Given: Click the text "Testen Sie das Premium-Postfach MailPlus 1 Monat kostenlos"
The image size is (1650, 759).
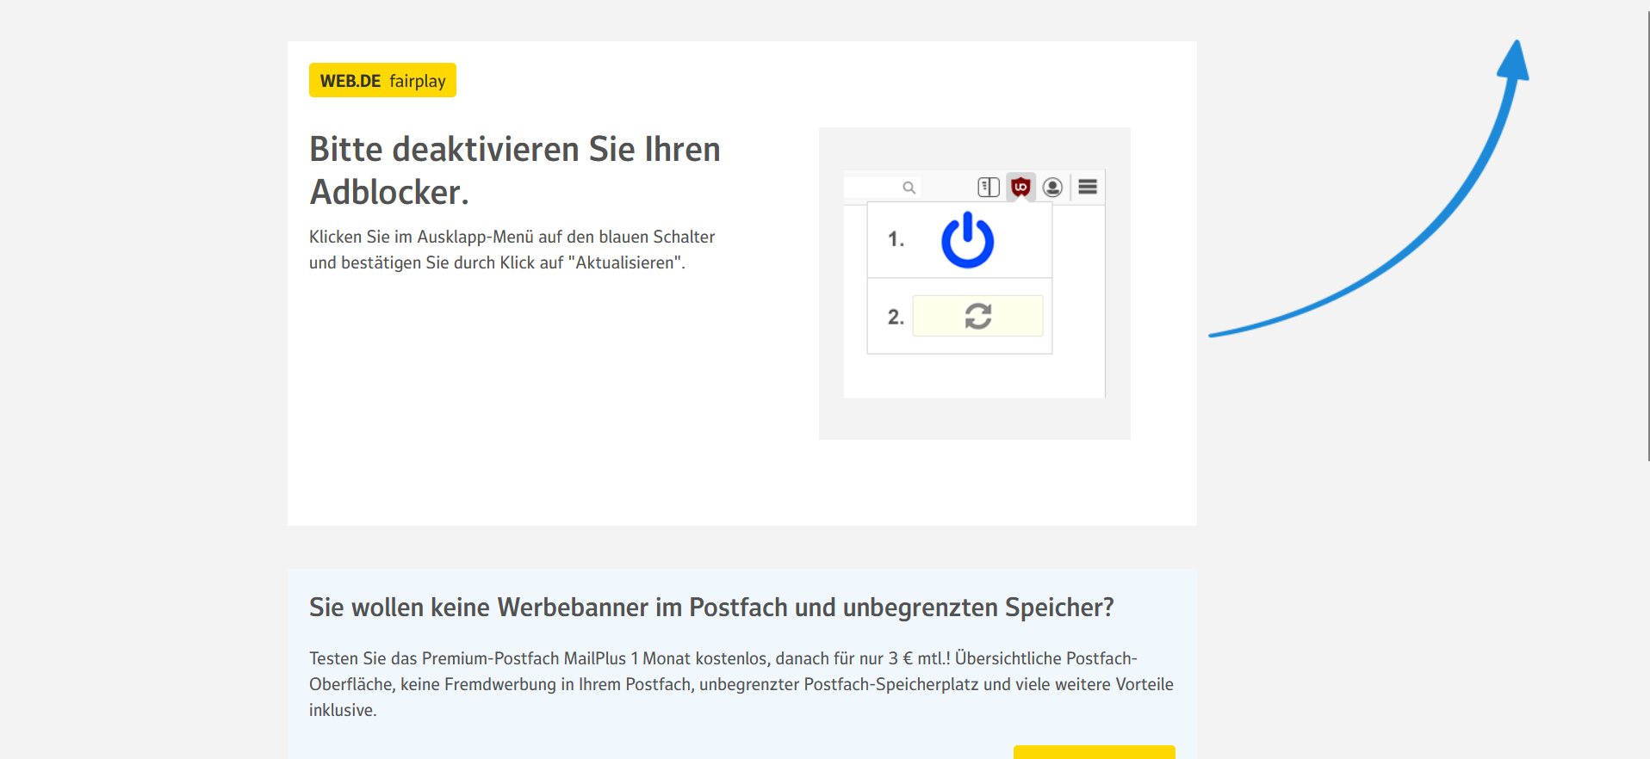Looking at the screenshot, I should pos(538,658).
